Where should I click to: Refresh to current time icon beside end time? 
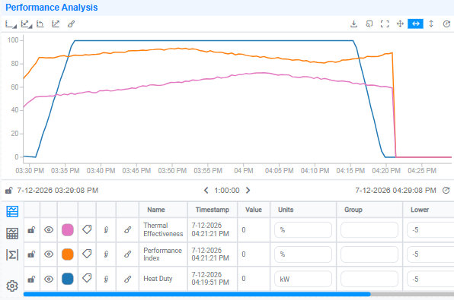point(446,191)
